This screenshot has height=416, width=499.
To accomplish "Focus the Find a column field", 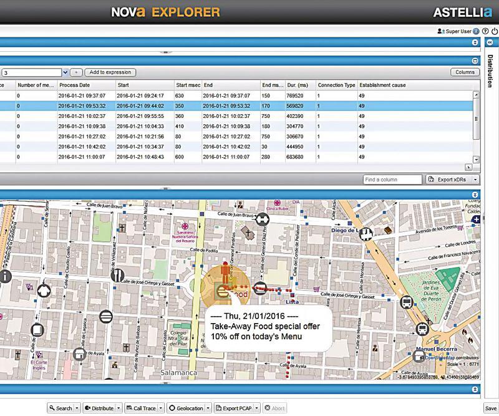I will pyautogui.click(x=392, y=180).
